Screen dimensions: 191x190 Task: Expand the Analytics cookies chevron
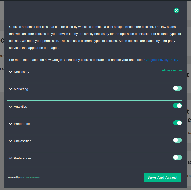10,107
